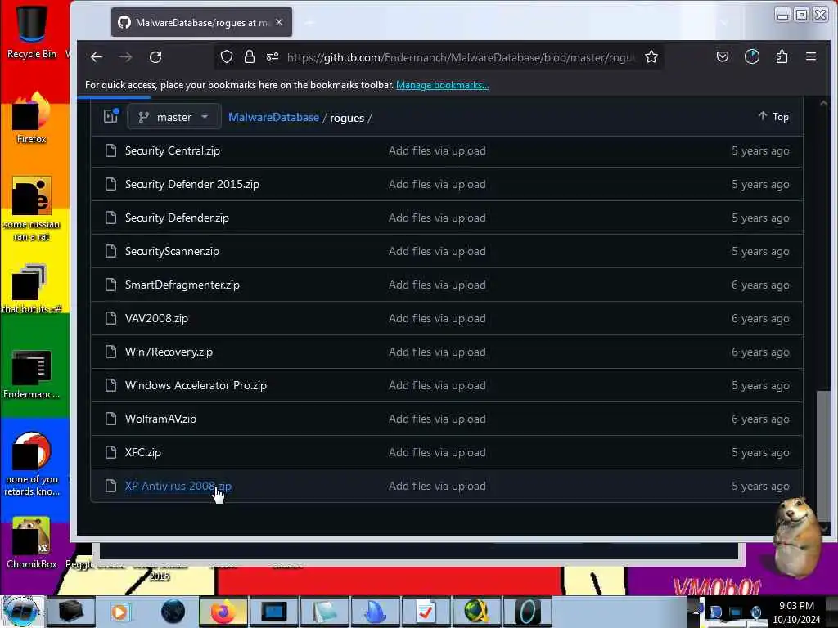Click the padlock site security icon
The width and height of the screenshot is (838, 628).
click(249, 56)
